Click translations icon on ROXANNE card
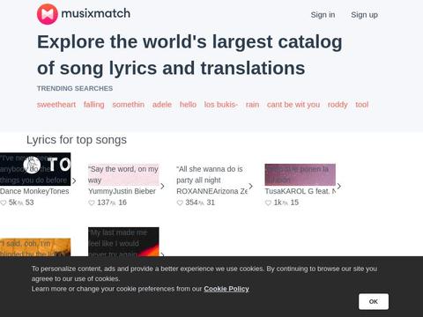This screenshot has height=317, width=423. [x=201, y=203]
